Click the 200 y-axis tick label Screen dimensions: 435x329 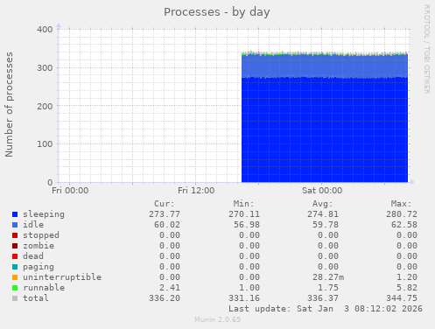(x=45, y=106)
